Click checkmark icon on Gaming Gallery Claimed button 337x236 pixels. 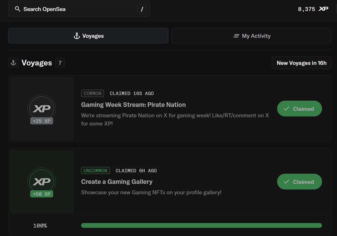tap(286, 182)
